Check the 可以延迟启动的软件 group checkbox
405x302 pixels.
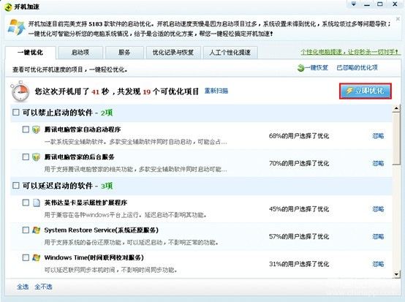coord(16,186)
